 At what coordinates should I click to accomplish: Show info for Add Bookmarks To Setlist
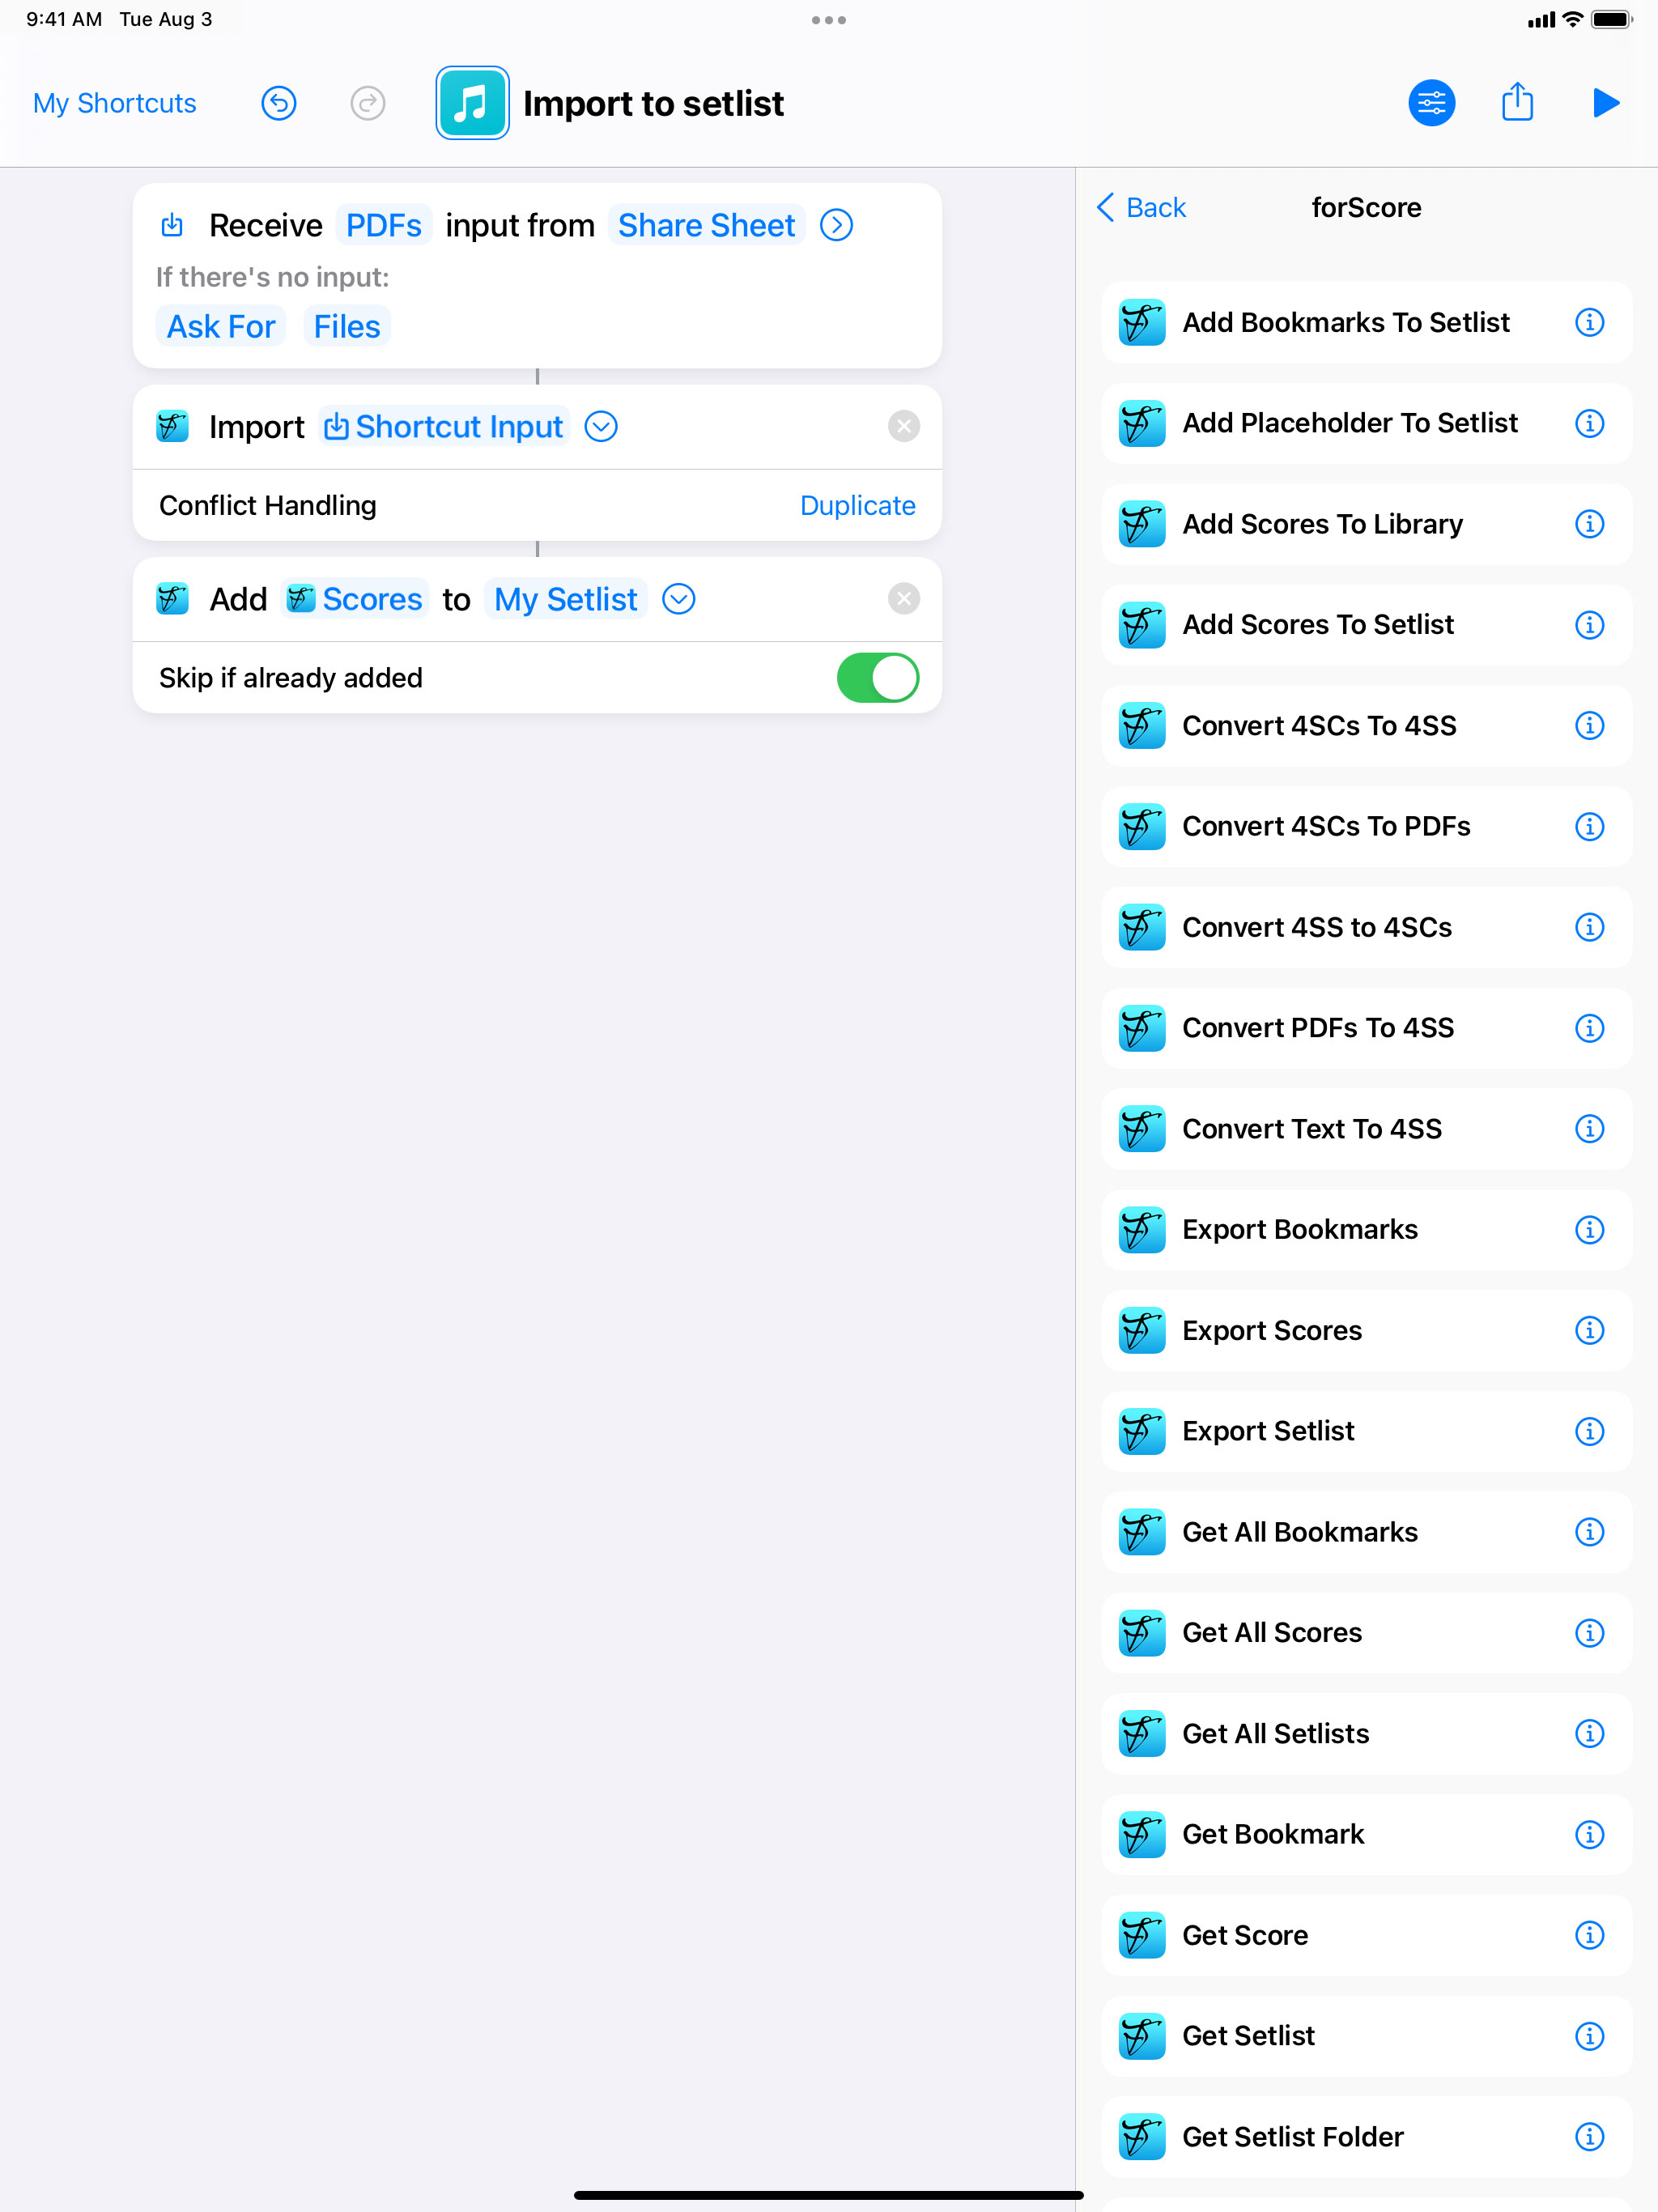(x=1590, y=322)
